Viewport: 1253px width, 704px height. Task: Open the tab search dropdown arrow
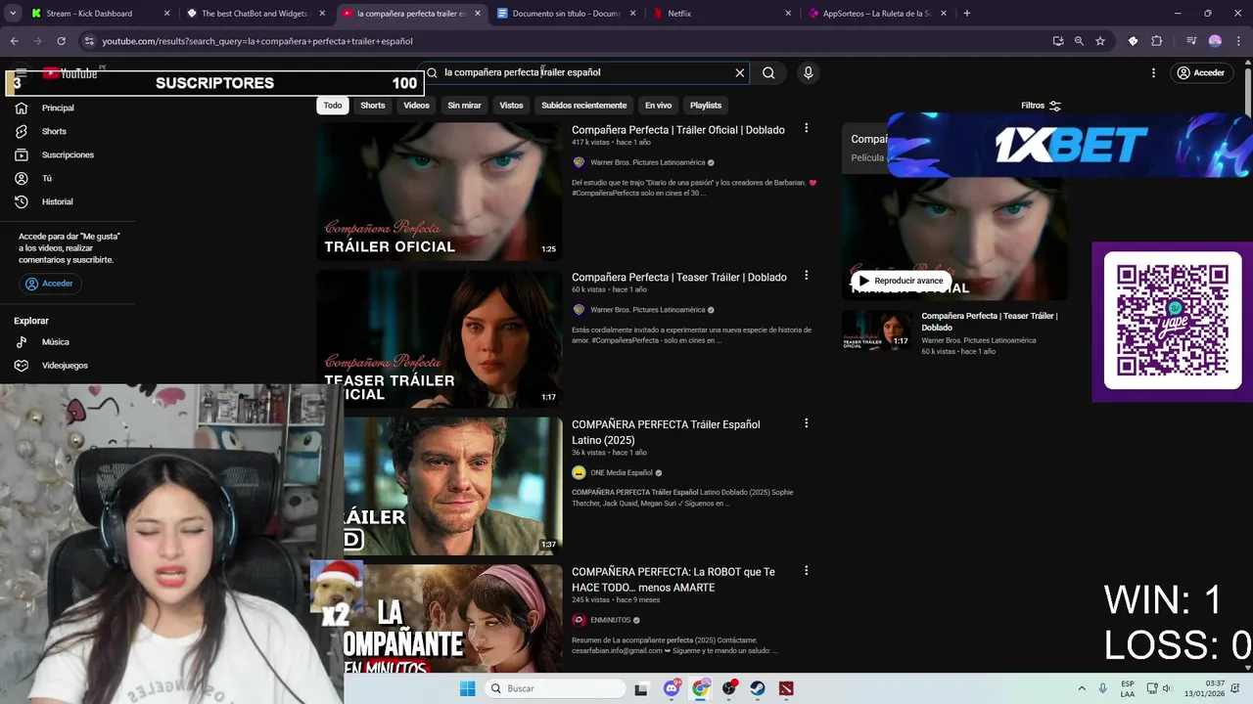point(13,14)
